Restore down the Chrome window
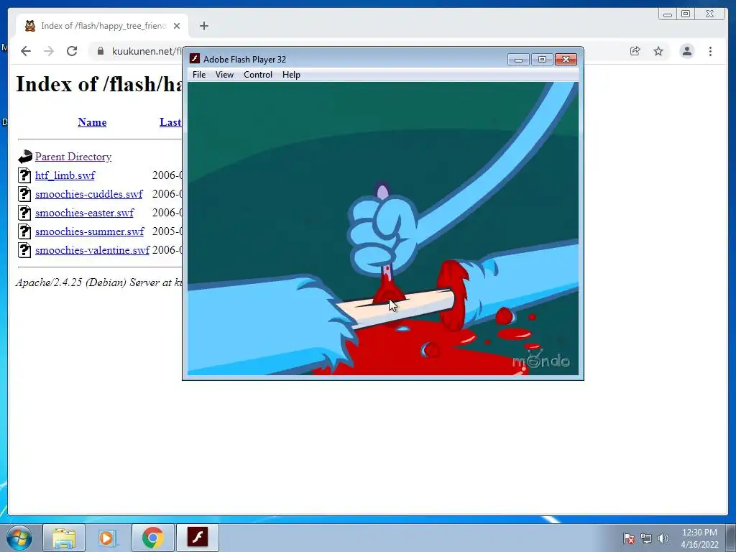The height and width of the screenshot is (552, 736). [x=686, y=14]
